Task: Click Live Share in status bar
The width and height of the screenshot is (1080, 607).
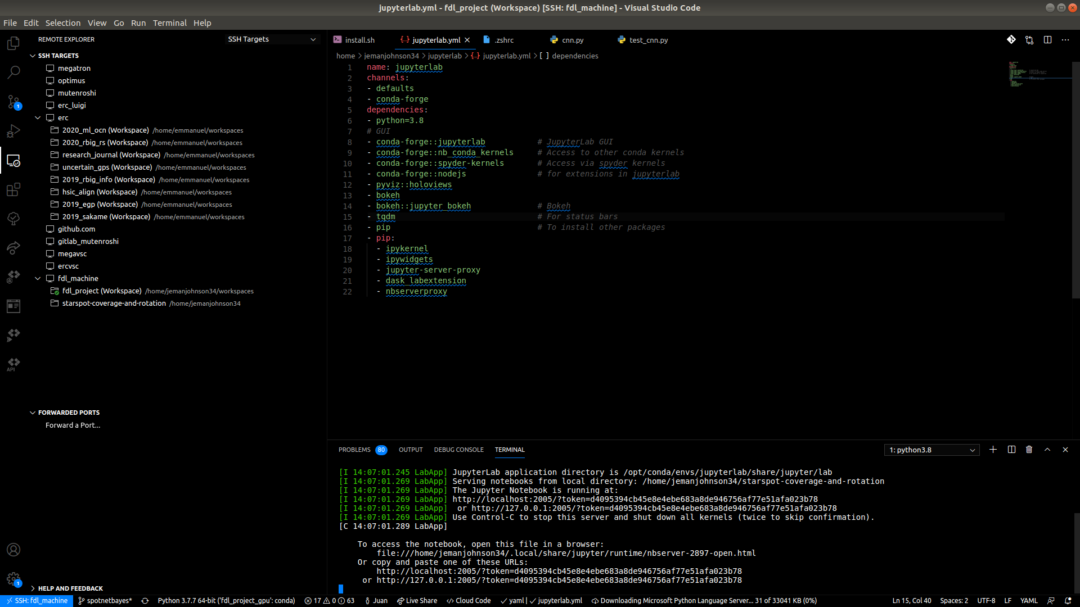Action: point(417,601)
